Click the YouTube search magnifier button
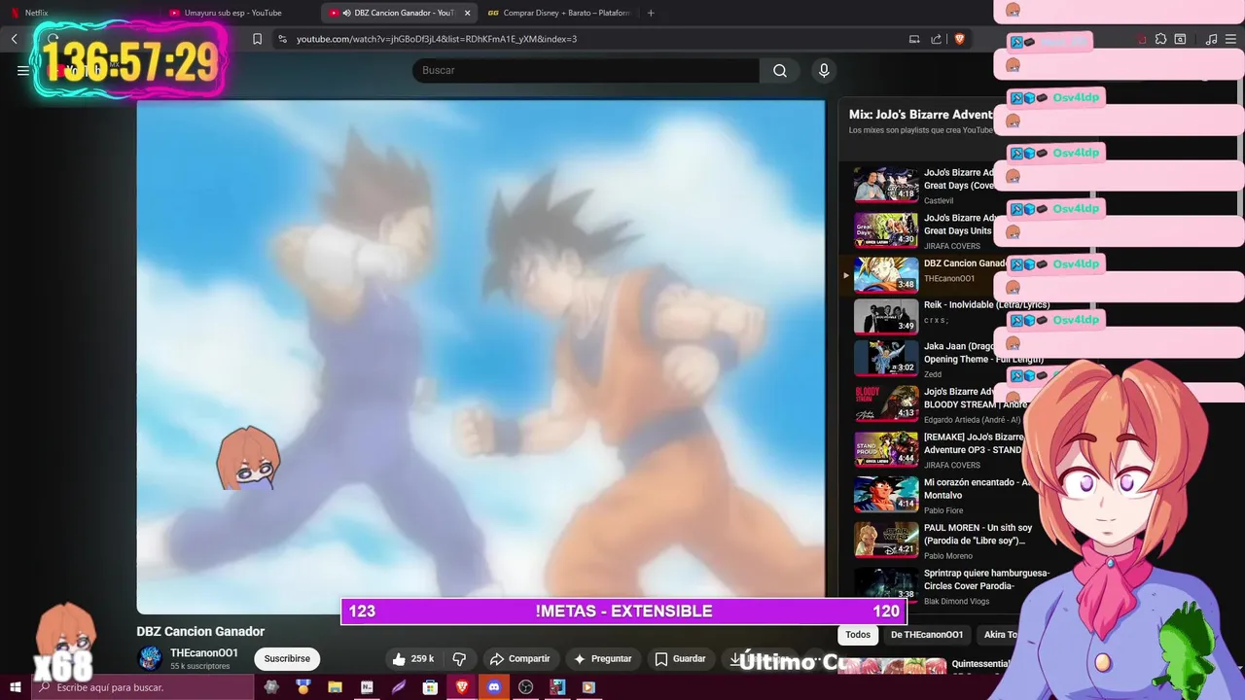This screenshot has width=1245, height=700. click(x=780, y=70)
